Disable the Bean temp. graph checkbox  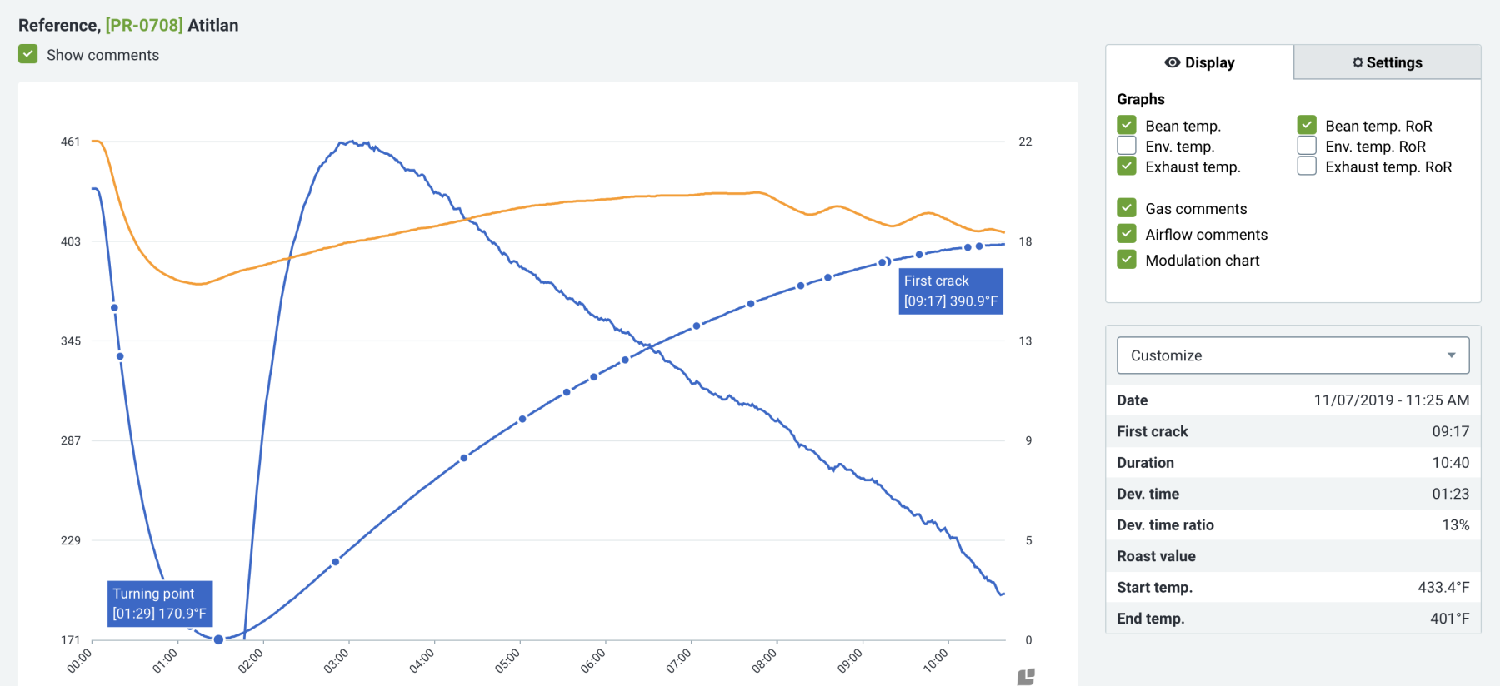[1127, 125]
